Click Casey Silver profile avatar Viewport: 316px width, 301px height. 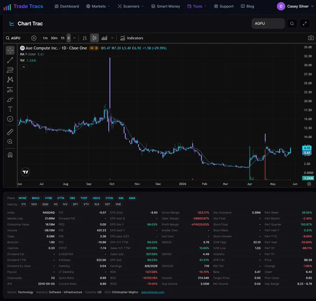coord(281,7)
